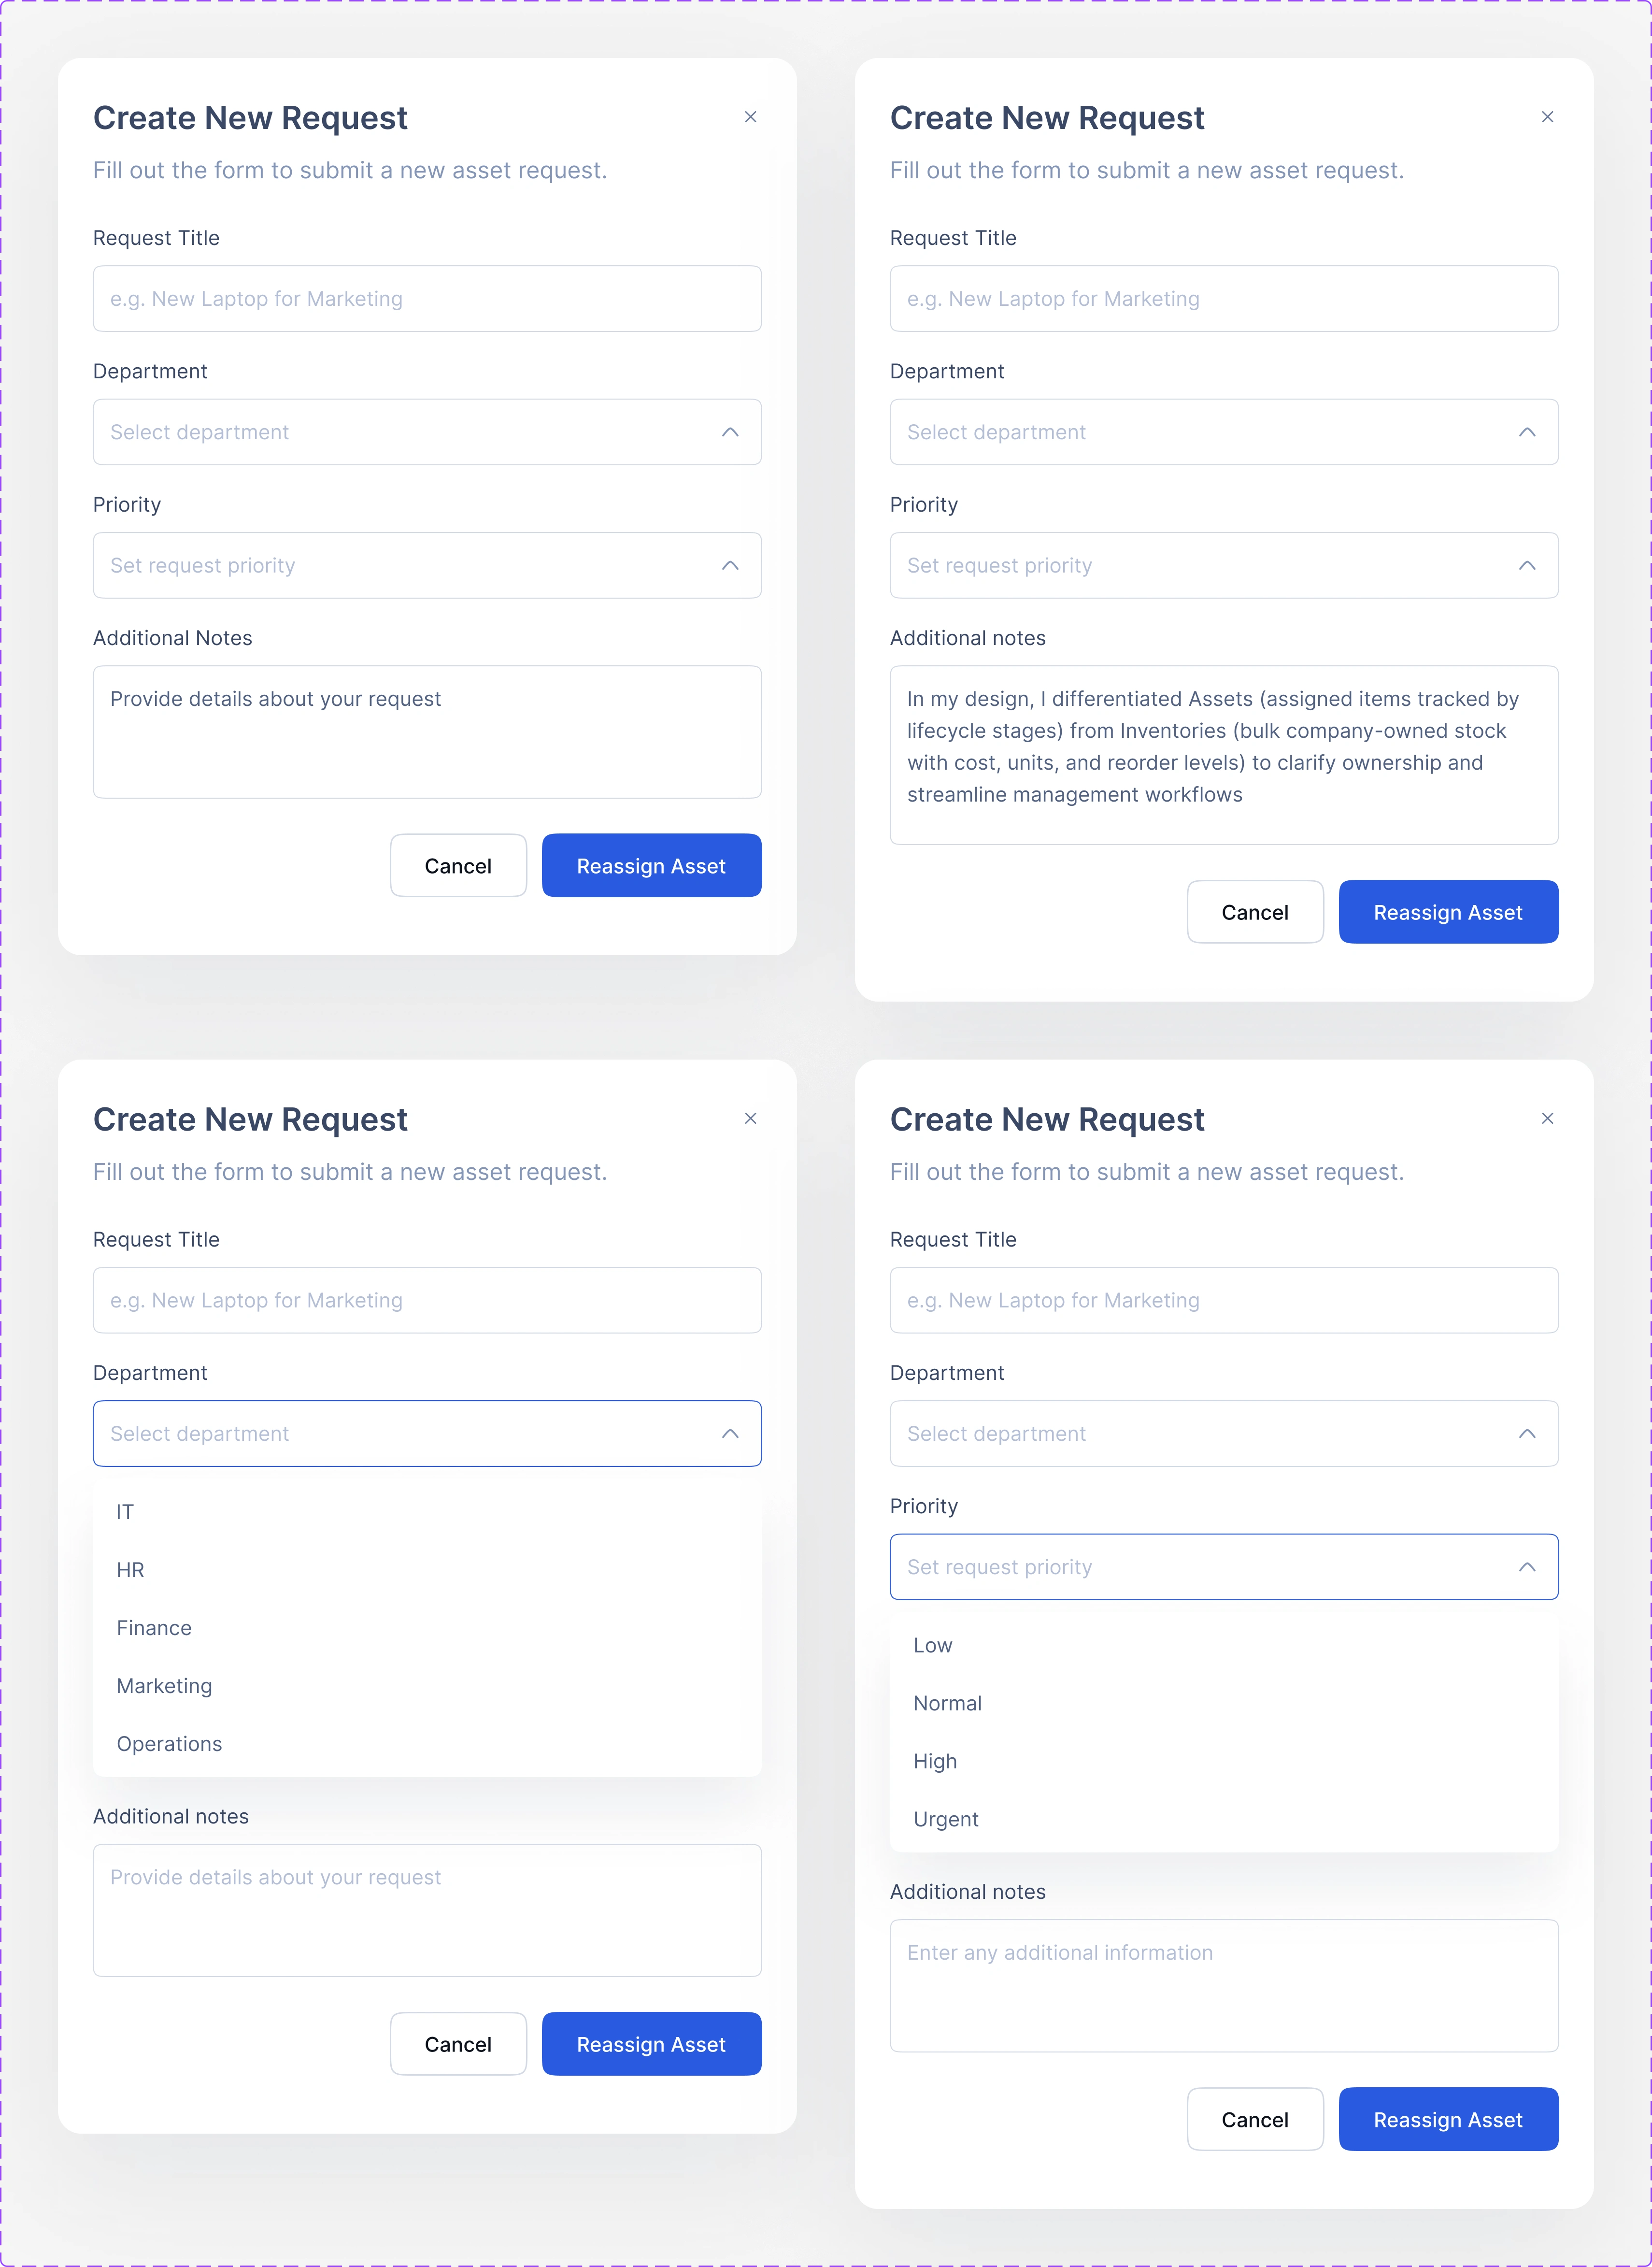Click Reassign Asset below "Enter any additional information" field
This screenshot has width=1652, height=2267.
point(1448,2119)
